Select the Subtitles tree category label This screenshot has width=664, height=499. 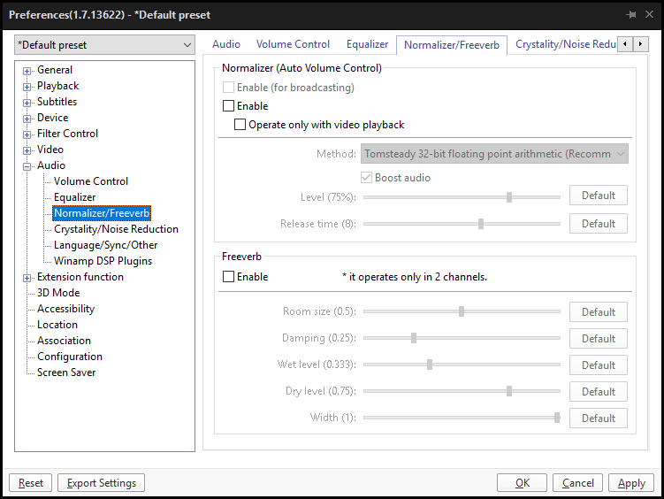tap(57, 102)
